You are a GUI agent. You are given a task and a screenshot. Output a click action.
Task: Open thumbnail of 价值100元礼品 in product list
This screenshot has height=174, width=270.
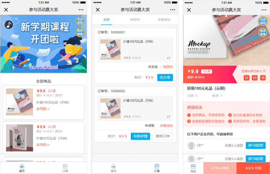19,102
